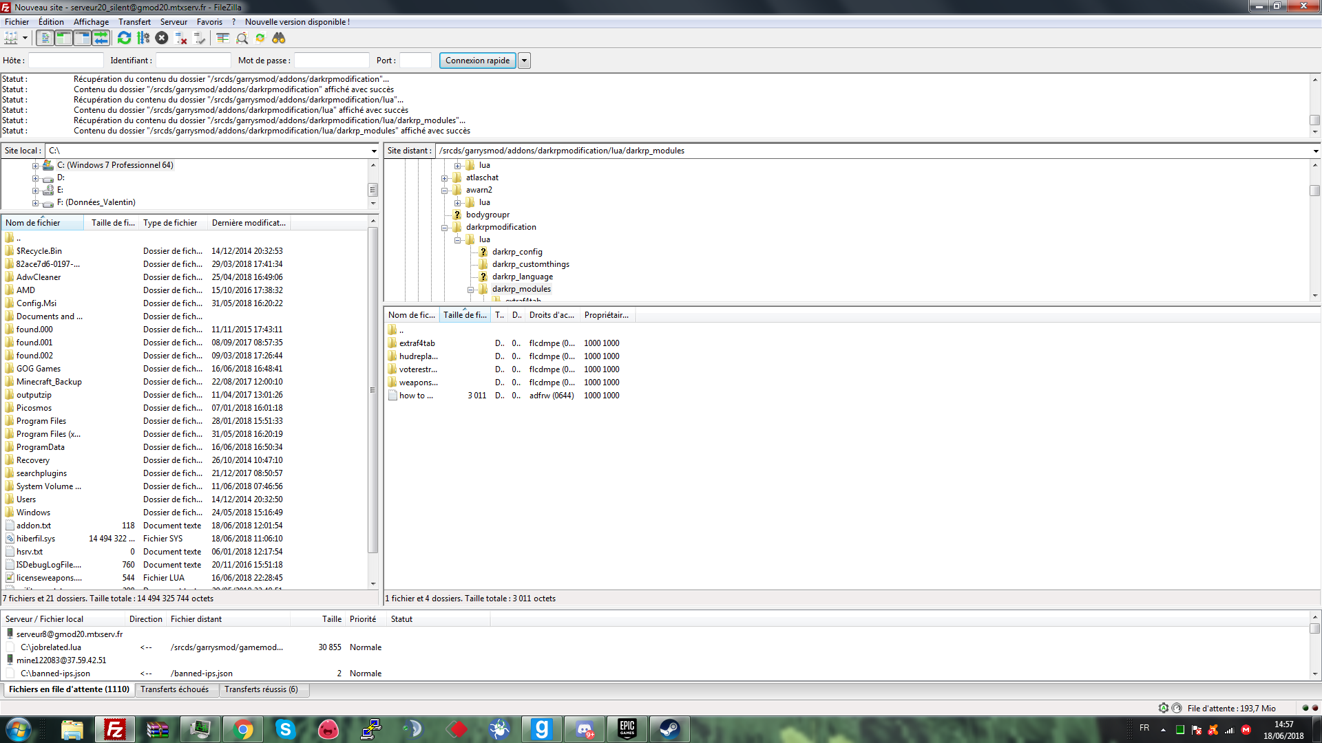1322x743 pixels.
Task: Switch to Fichiers en file d'attente tab
Action: tap(69, 689)
